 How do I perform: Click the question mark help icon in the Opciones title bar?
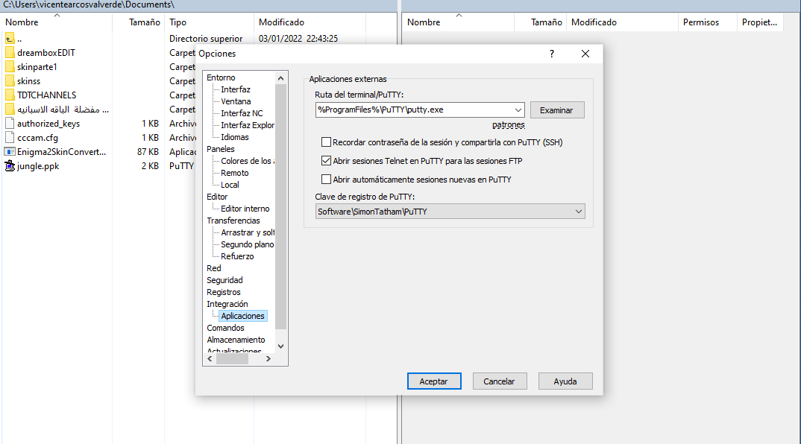pyautogui.click(x=552, y=54)
